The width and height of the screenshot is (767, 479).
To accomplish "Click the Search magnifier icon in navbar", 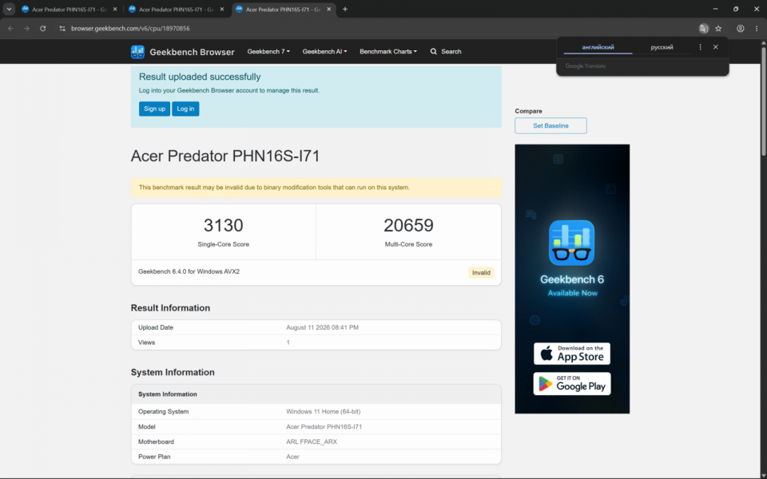I will 433,51.
